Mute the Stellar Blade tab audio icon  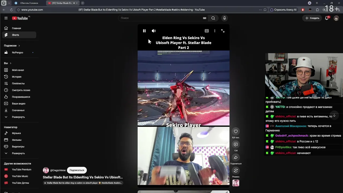point(74,3)
